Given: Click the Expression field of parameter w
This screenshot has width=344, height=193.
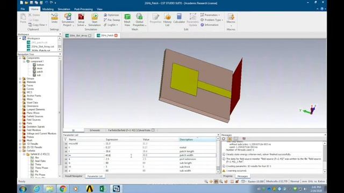Looking at the screenshot, I should point(123,155).
